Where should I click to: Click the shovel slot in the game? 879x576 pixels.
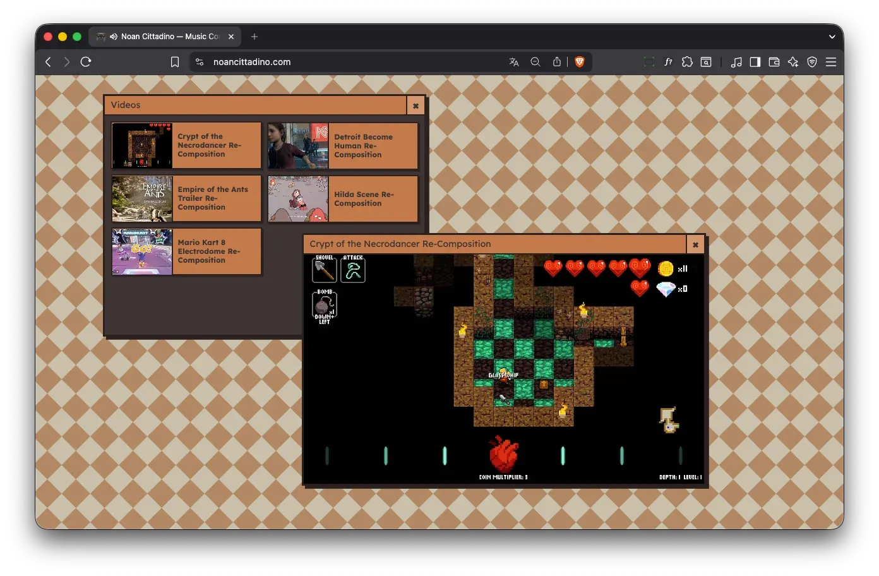[x=325, y=270]
